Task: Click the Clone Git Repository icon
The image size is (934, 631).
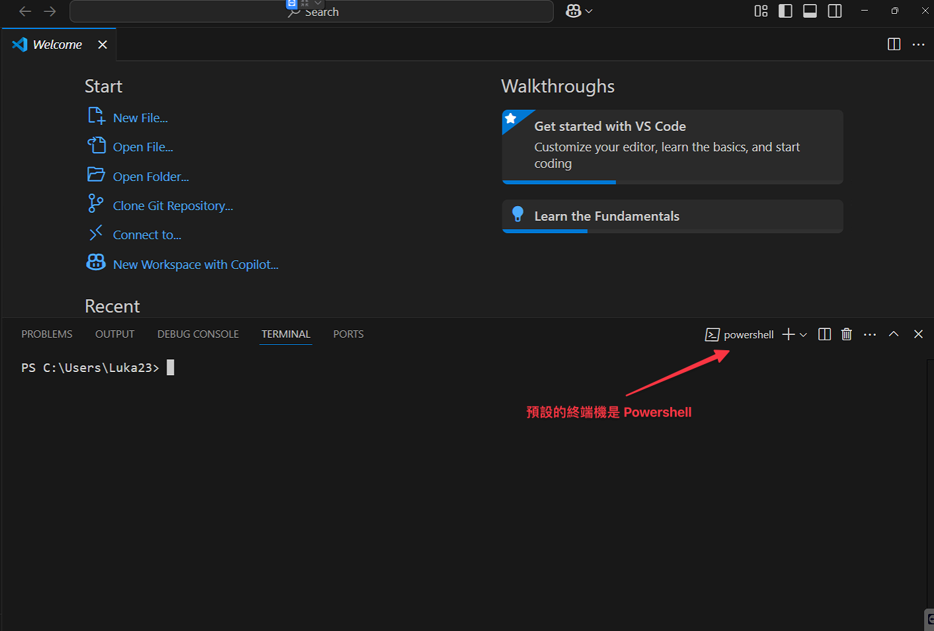Action: click(96, 204)
